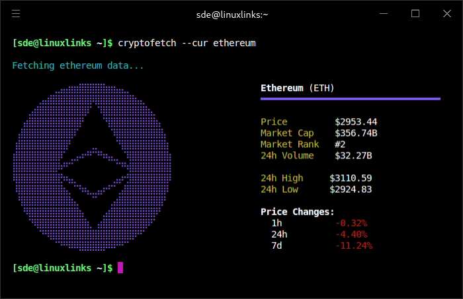Click the price value $2953.44
Image resolution: width=463 pixels, height=299 pixels.
click(356, 121)
